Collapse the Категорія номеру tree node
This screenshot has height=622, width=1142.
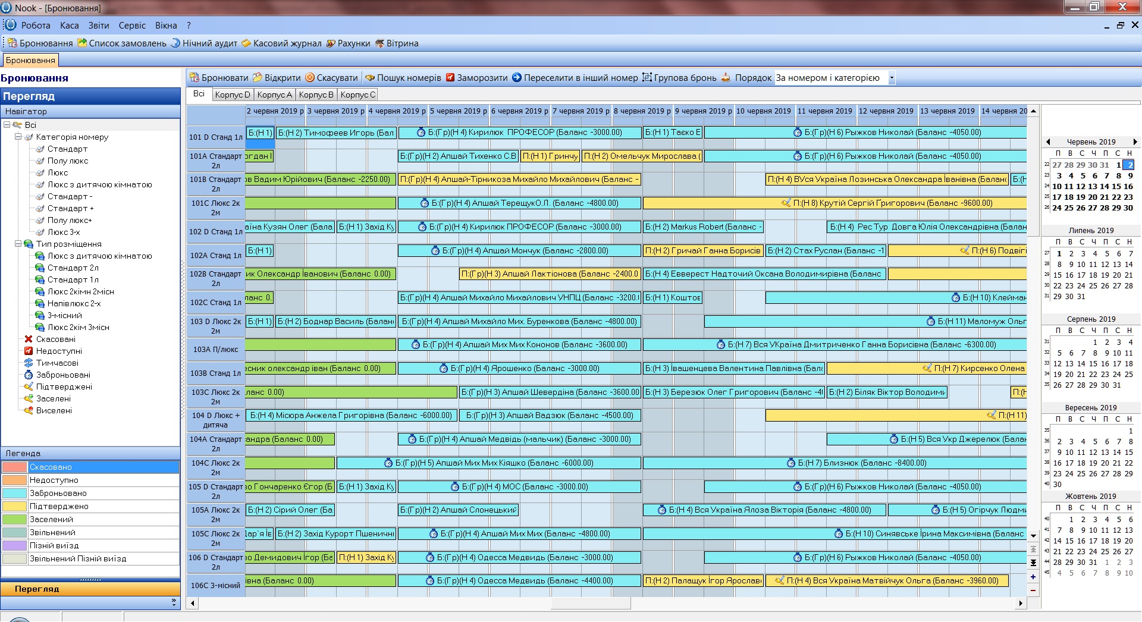click(x=18, y=137)
